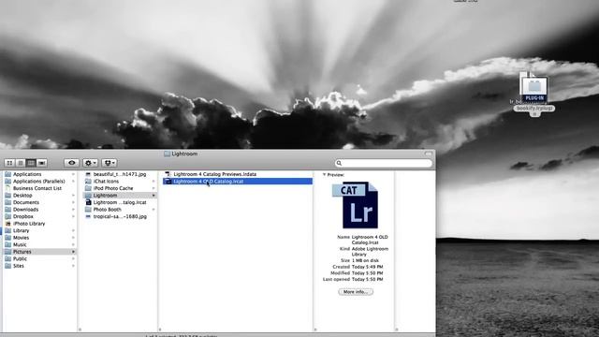Switch Finder to column view
599x337 pixels.
(x=31, y=163)
